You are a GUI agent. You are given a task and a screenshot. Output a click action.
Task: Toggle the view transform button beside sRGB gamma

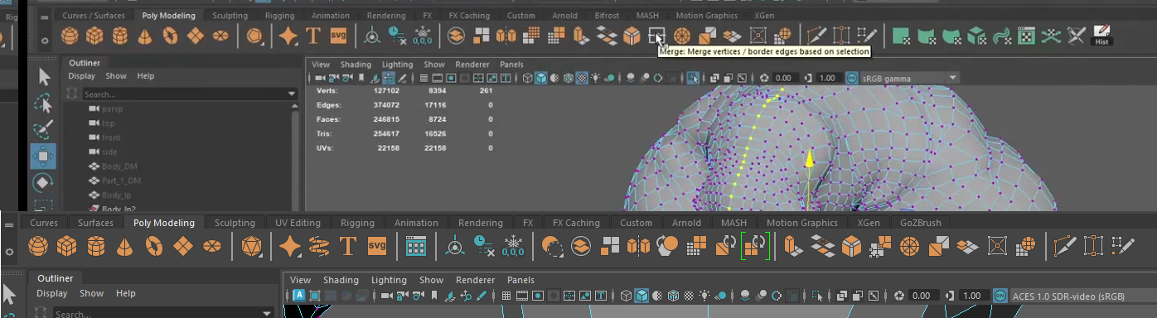(x=851, y=78)
